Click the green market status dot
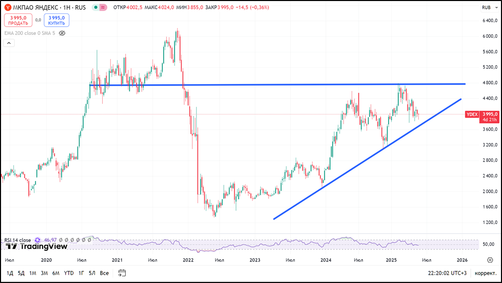The width and height of the screenshot is (502, 283). pos(95,7)
